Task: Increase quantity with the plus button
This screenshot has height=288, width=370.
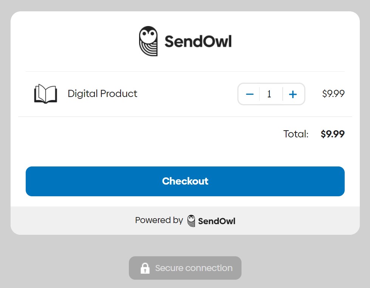Action: (293, 94)
